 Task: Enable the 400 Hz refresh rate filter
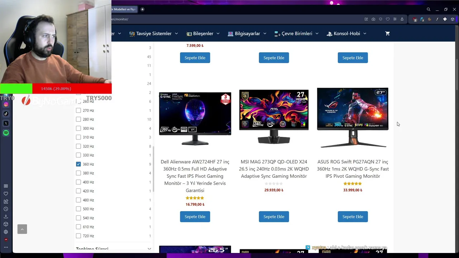click(78, 182)
